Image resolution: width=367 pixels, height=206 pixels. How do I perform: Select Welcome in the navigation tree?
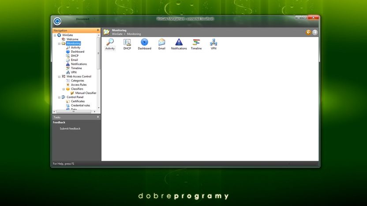click(x=72, y=39)
